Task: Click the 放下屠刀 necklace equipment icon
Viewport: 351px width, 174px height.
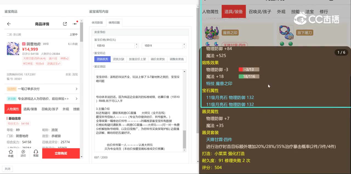Action: click(287, 33)
